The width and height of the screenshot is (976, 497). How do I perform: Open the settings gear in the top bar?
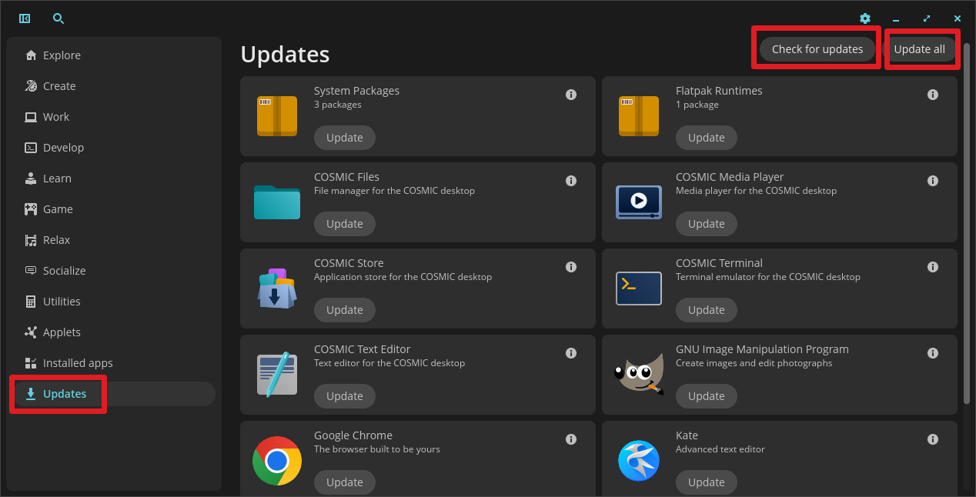[864, 18]
